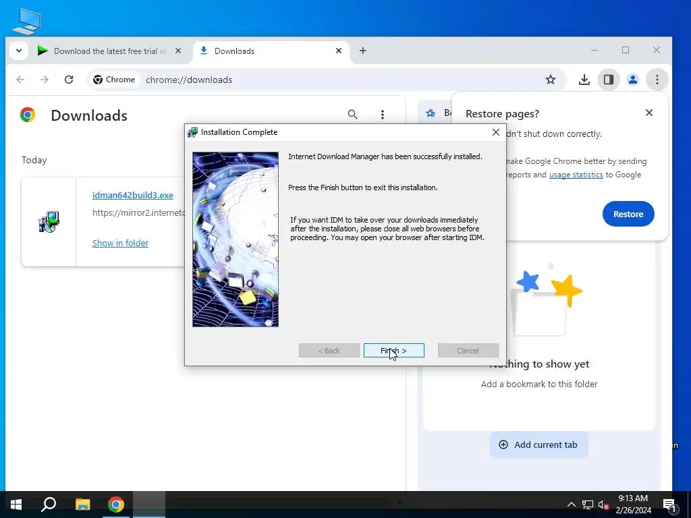Open a new Chrome tab
This screenshot has height=518, width=691.
point(362,51)
